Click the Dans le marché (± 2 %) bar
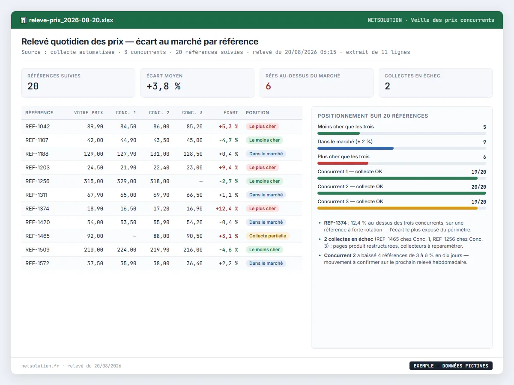 click(x=402, y=148)
